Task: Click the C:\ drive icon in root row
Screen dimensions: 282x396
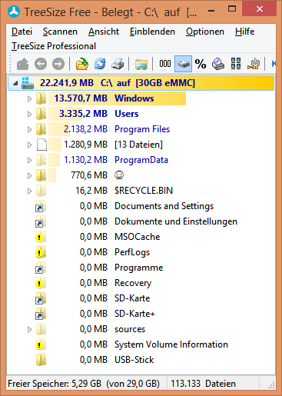Action: (27, 83)
